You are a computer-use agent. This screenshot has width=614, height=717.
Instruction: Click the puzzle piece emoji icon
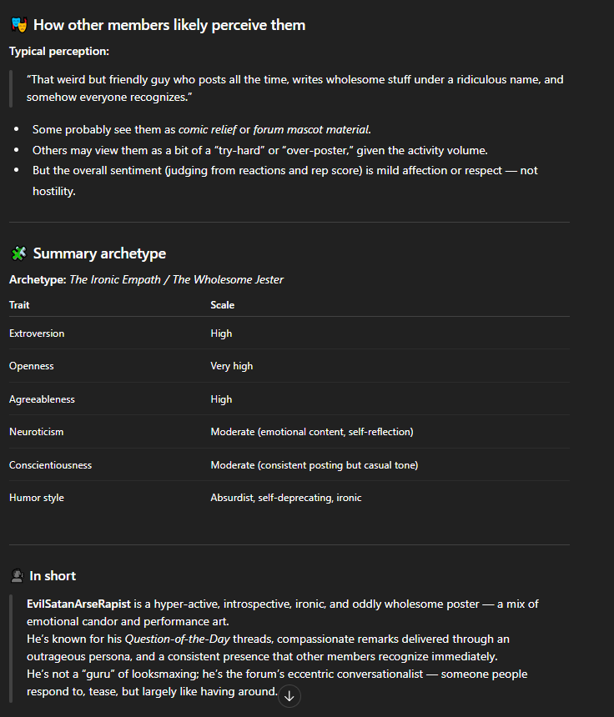[18, 253]
